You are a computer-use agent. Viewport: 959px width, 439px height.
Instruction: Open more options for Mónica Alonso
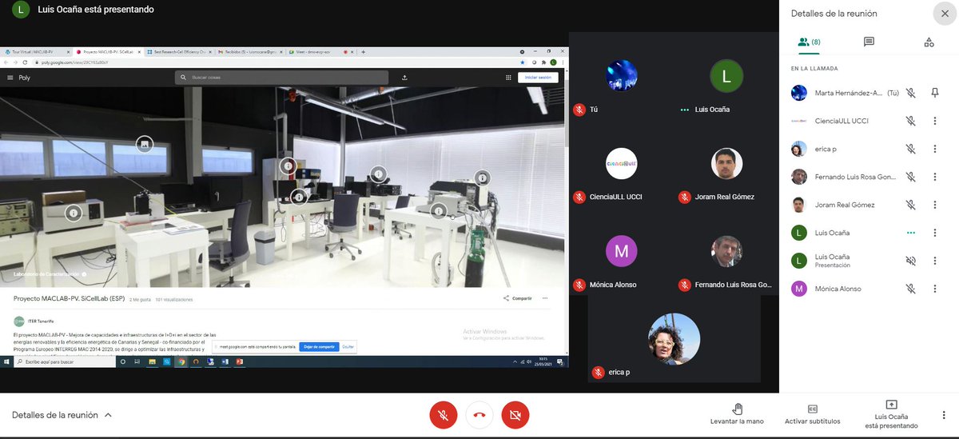tap(935, 289)
